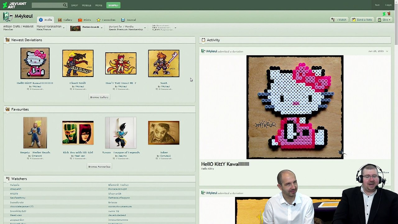Click the Watch button's glasses icon
398x224 pixels.
tap(333, 20)
